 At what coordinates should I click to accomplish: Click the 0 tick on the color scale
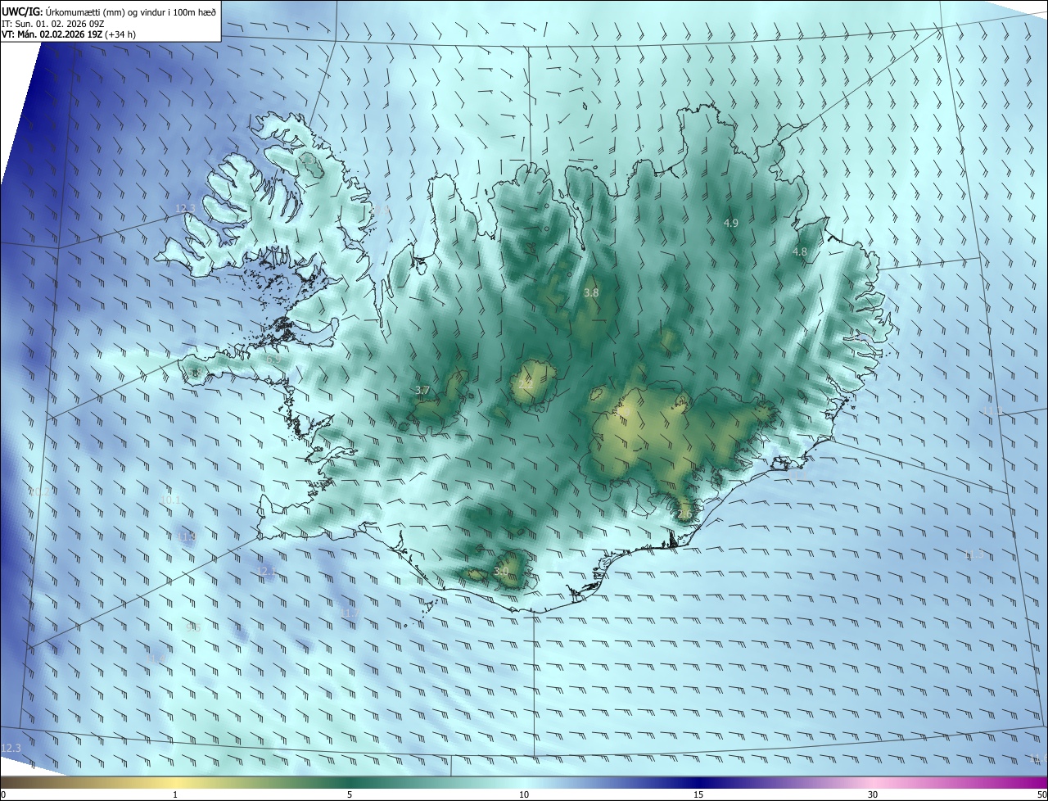tap(3, 794)
